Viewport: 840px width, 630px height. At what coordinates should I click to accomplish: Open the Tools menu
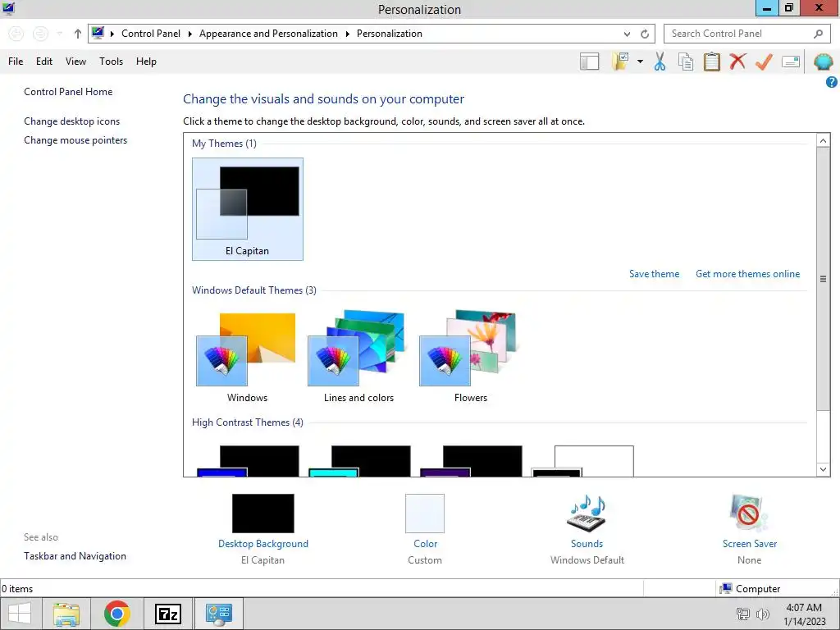[x=111, y=62]
